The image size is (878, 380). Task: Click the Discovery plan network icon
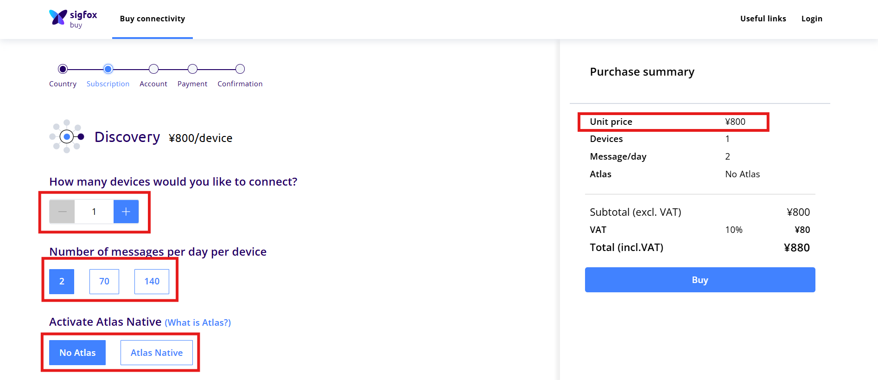tap(67, 136)
